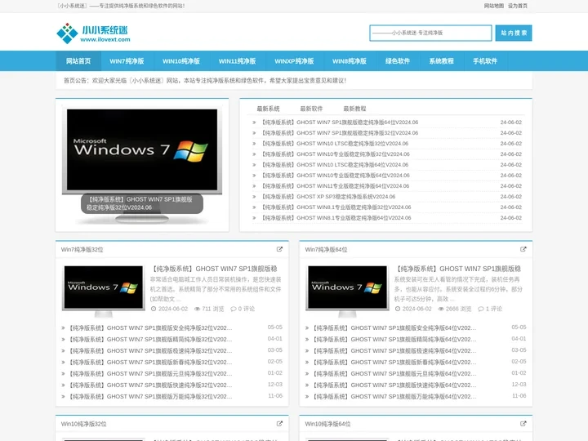Open WIN8纯净版 navigation menu item
Screen dimensions: 588x441
tap(350, 60)
